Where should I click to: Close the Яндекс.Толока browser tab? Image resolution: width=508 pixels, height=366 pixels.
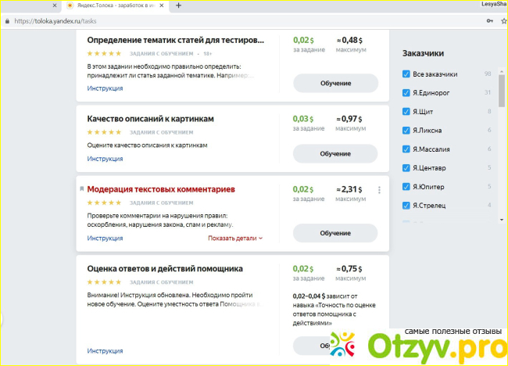(x=163, y=5)
